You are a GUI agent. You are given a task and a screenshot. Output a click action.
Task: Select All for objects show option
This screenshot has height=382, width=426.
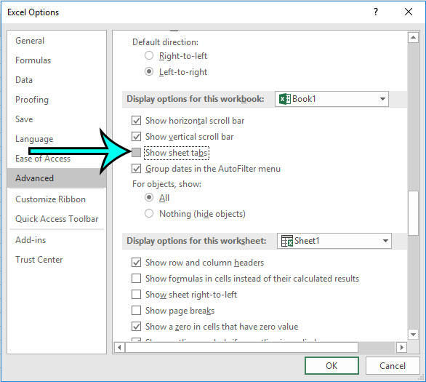coord(149,197)
